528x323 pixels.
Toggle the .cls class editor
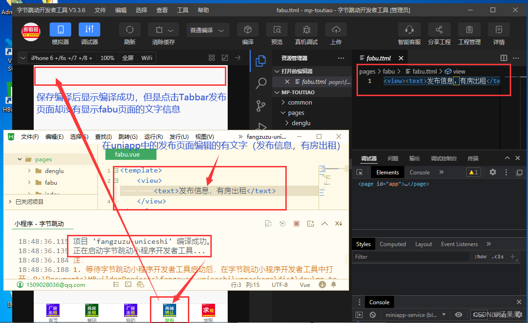click(x=498, y=256)
